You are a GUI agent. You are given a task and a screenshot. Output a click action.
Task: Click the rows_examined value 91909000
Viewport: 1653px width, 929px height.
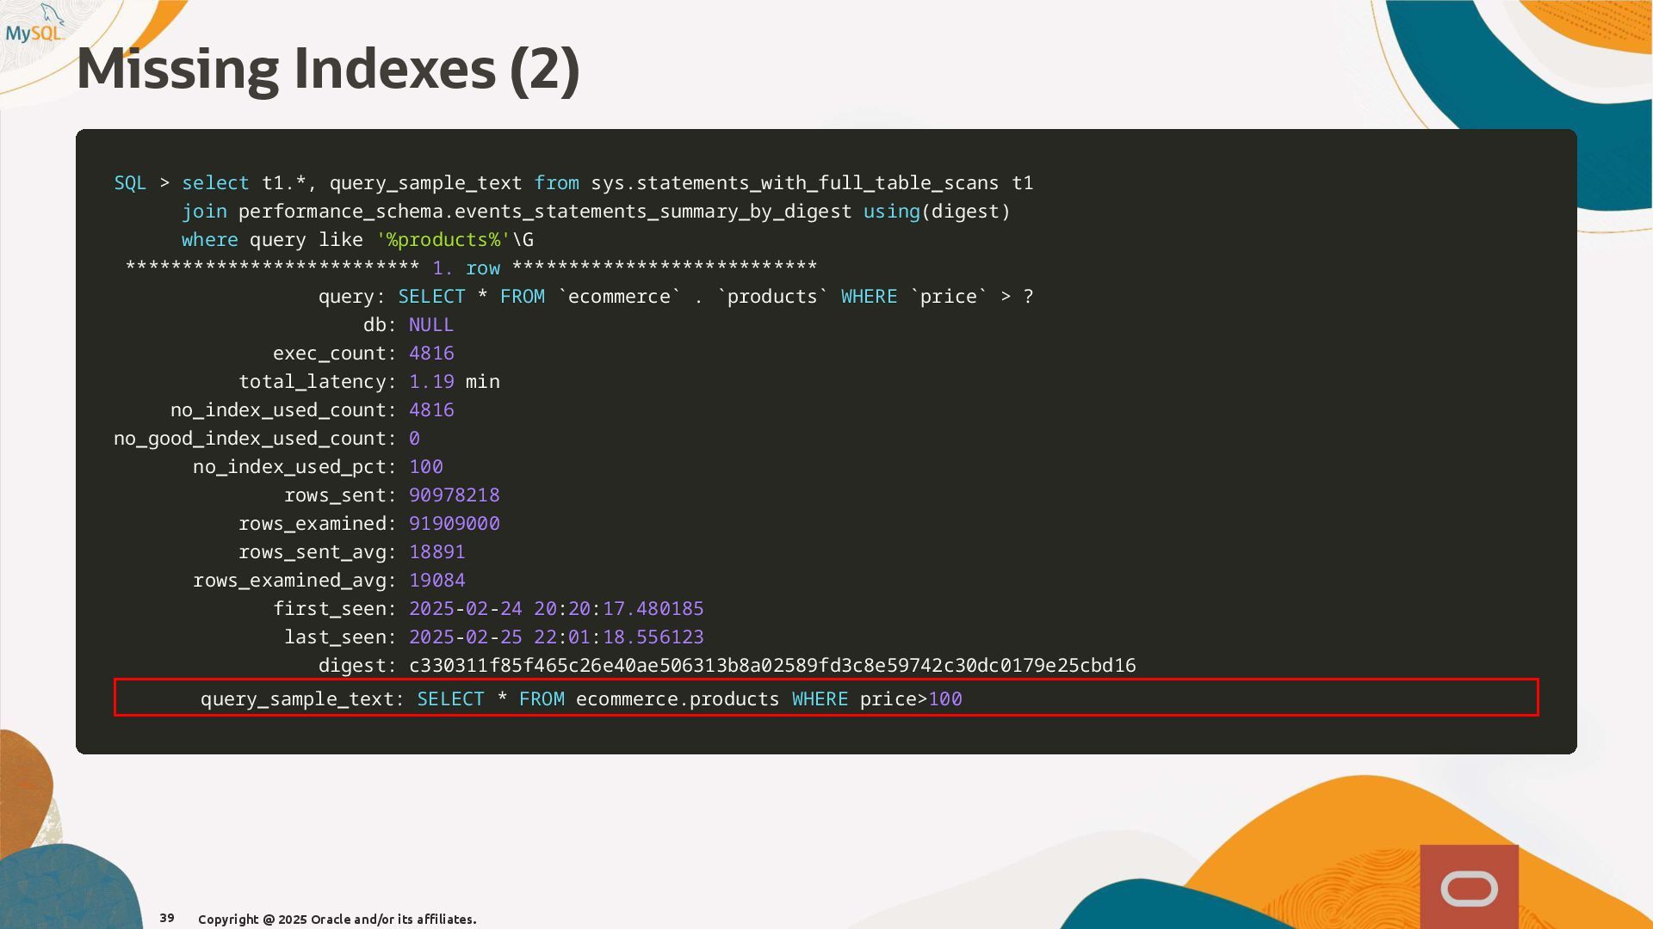[x=455, y=524]
